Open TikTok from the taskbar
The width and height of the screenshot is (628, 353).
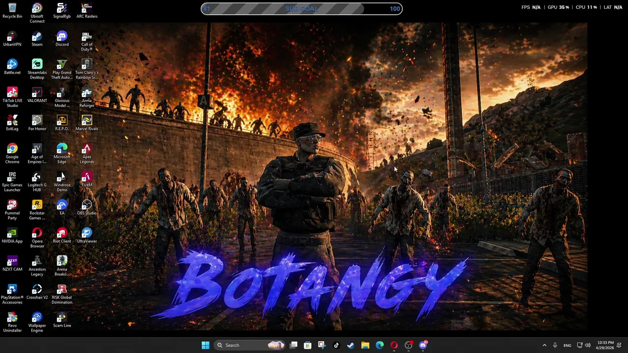tap(336, 345)
